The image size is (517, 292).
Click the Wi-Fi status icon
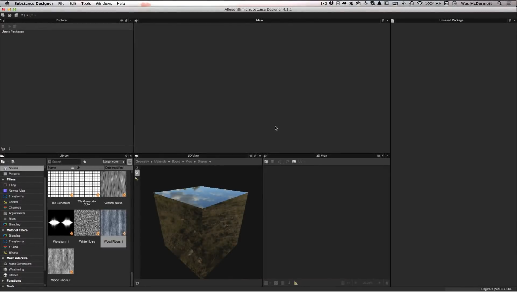[419, 3]
